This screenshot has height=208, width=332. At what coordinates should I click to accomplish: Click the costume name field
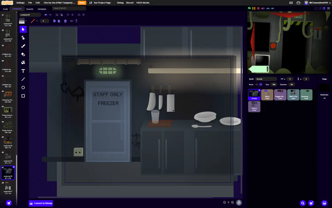click(30, 15)
